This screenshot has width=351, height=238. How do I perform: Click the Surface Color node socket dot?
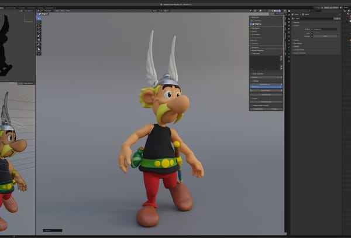[x=312, y=33]
